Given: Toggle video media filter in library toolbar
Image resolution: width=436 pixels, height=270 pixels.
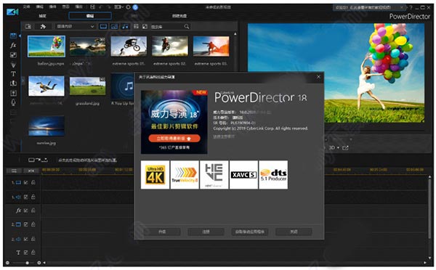Looking at the screenshot, I should [103, 26].
